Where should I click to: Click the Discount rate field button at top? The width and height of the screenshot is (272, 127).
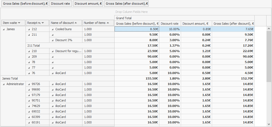pos(61,4)
